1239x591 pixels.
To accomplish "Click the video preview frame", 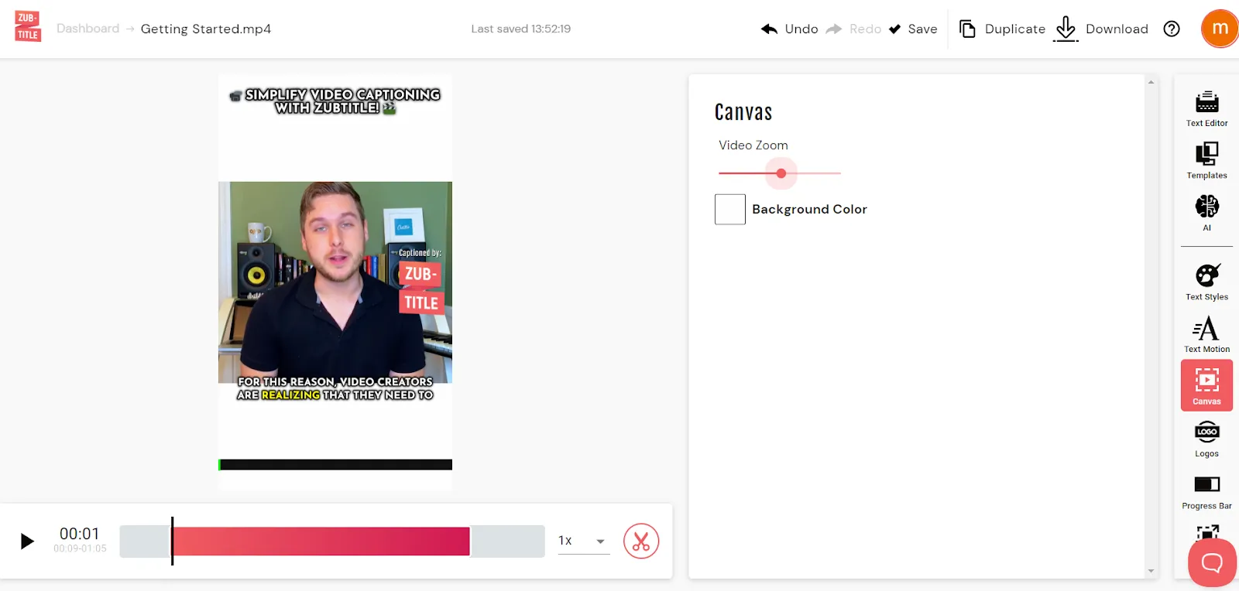I will pyautogui.click(x=335, y=282).
